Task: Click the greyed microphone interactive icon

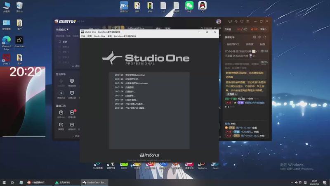Action: (61, 81)
